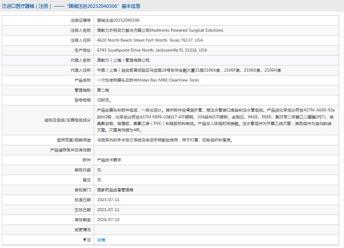Click the 产品储存条件及有效期 label
Viewport: 344px width, 248px height.
click(x=70, y=150)
